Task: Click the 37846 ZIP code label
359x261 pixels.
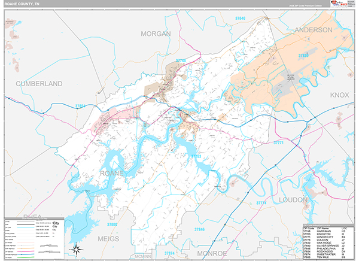Action: (199, 229)
